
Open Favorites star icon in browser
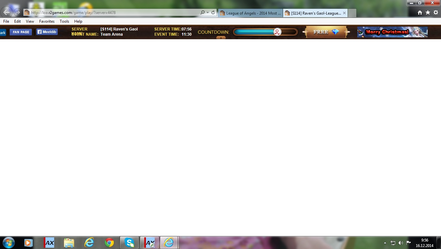[x=428, y=13]
